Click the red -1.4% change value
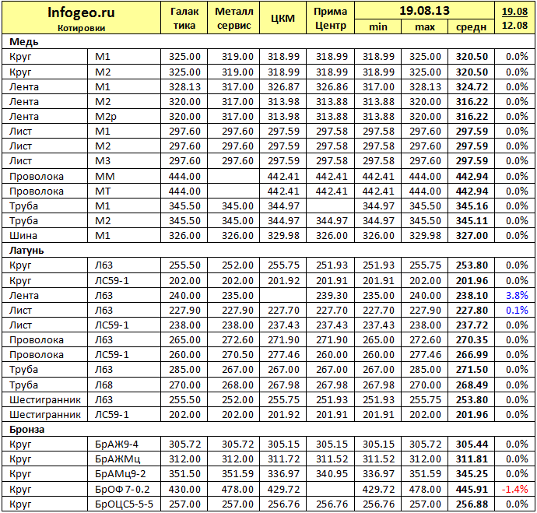 click(514, 489)
